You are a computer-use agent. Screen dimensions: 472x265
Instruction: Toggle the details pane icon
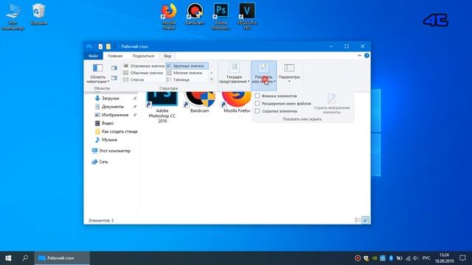click(114, 78)
